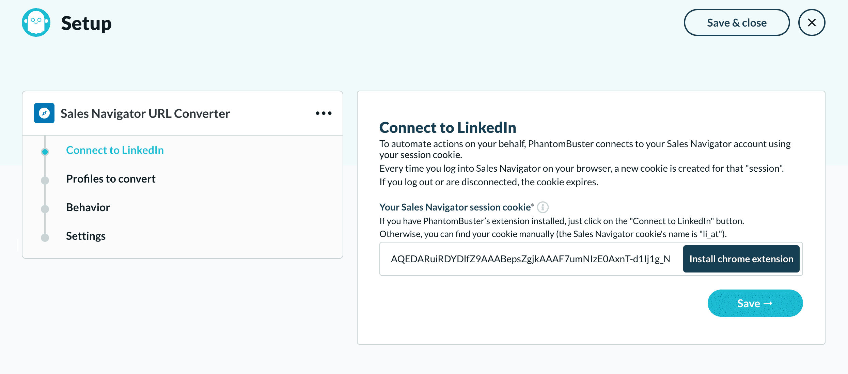Click the Settings step dot marker
The image size is (848, 374).
click(45, 237)
